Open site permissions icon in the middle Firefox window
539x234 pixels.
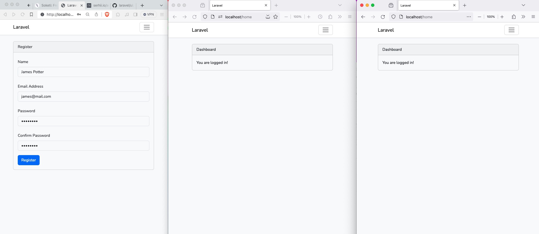pos(220,17)
